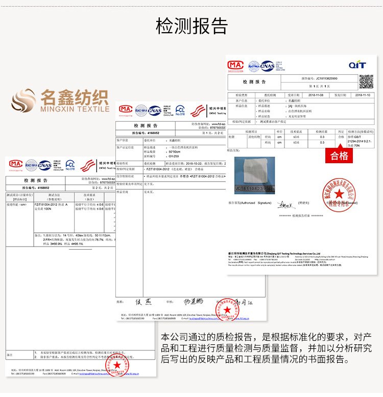Click the signature on the QiT report
383x397 pixels.
click(286, 205)
